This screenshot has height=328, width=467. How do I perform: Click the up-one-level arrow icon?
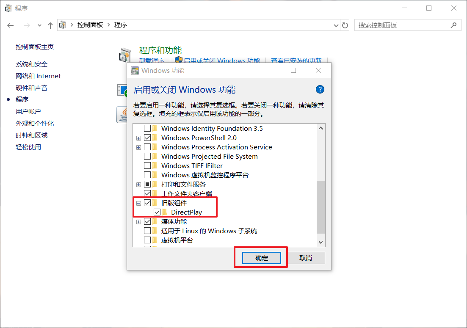(x=50, y=25)
